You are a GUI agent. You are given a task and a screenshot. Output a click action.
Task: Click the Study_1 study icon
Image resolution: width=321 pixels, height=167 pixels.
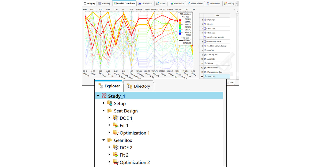[x=104, y=96]
